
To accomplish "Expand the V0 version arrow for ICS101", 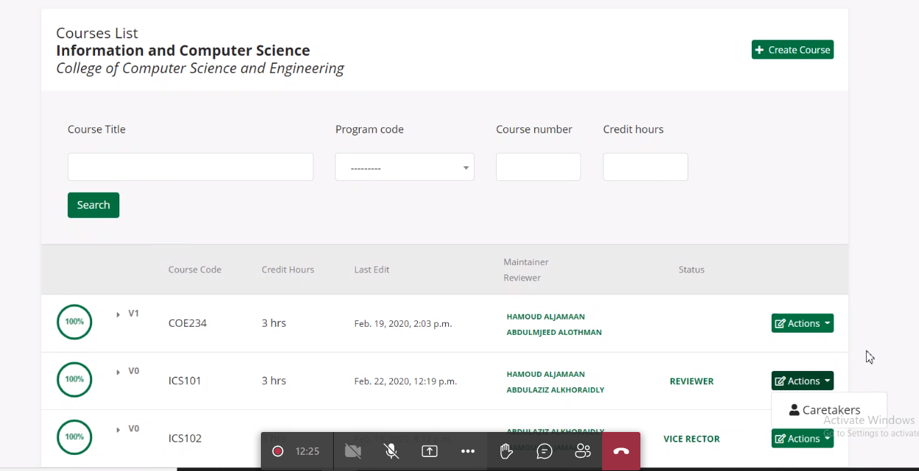I will [x=119, y=372].
